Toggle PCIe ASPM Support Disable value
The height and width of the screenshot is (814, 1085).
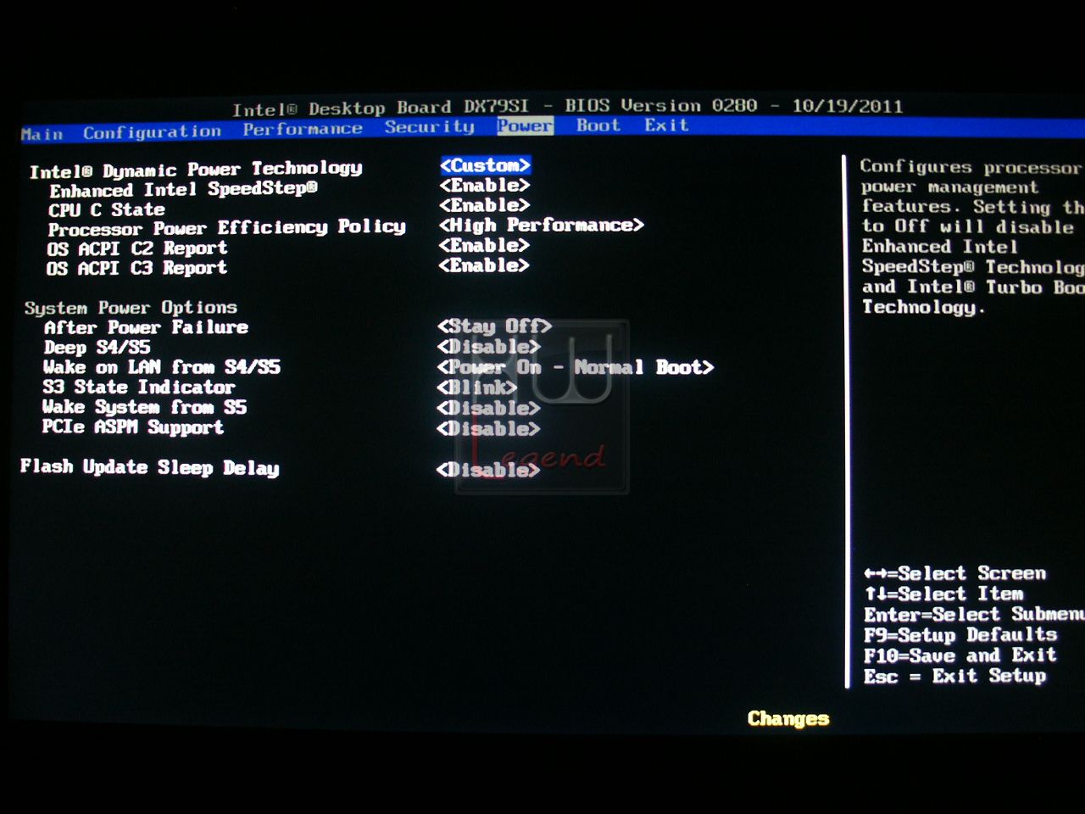click(488, 429)
